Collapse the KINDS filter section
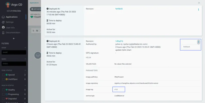The height and width of the screenshot is (103, 205). click(x=25, y=59)
